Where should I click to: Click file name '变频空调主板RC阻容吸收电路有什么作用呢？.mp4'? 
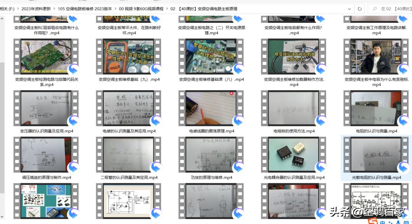click(x=47, y=30)
